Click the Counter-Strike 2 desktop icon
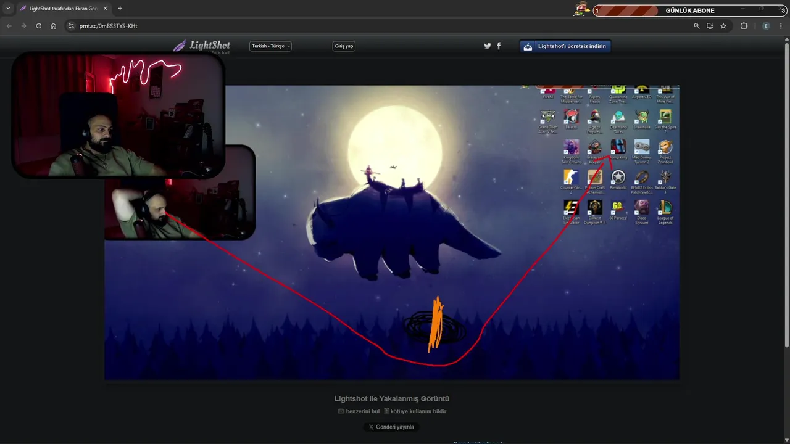This screenshot has width=790, height=444. [572, 182]
